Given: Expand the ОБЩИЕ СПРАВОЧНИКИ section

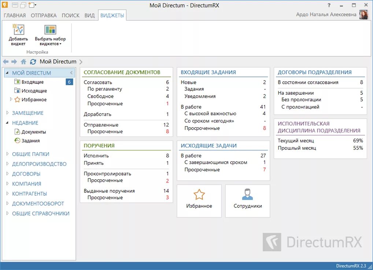Looking at the screenshot, I should 7,213.
